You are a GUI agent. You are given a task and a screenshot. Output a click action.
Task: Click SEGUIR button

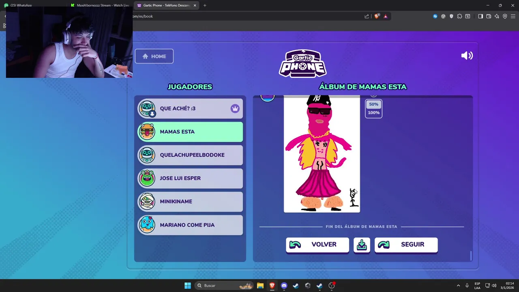coord(406,245)
